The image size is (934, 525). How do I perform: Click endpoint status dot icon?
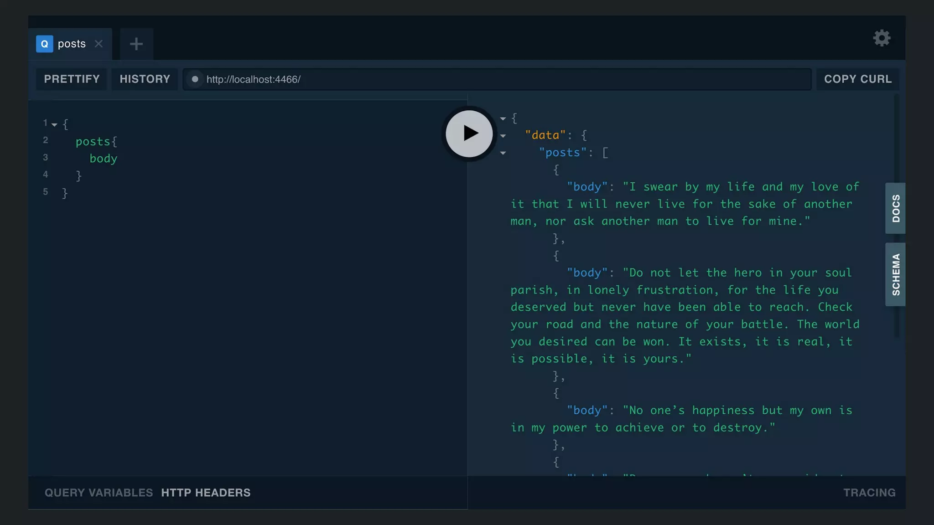pyautogui.click(x=195, y=79)
